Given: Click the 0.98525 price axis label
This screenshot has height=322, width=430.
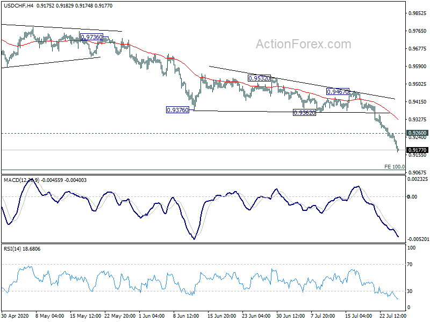Looking at the screenshot, I should [418, 13].
